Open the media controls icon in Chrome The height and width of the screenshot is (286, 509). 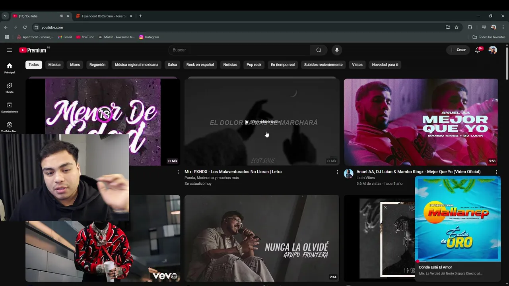pos(484,27)
